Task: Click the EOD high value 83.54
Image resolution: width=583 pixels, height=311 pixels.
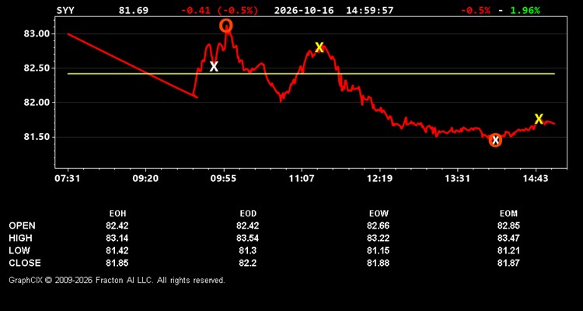Action: click(x=248, y=238)
